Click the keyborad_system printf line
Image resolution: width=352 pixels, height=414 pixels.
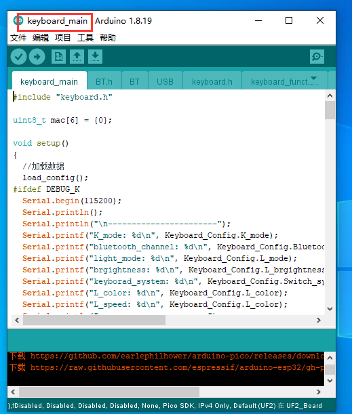click(x=174, y=281)
